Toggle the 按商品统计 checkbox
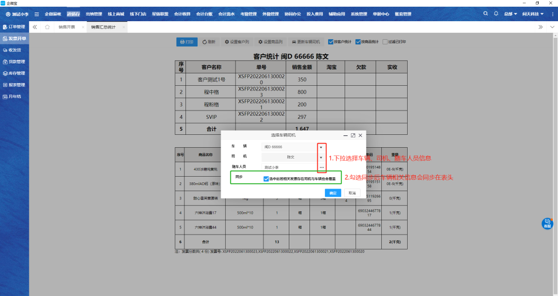 click(x=358, y=42)
